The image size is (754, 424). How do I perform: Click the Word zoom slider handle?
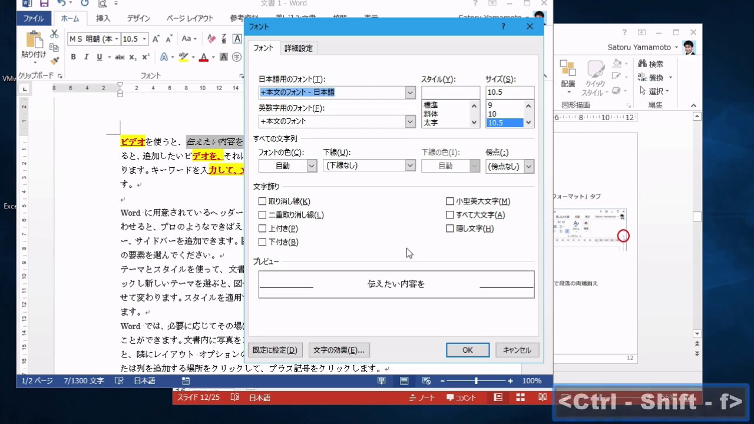coord(476,381)
